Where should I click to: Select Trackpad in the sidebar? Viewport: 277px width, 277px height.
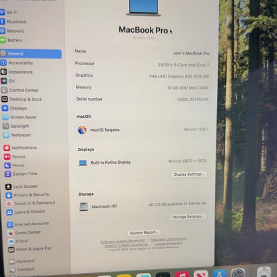[x=22, y=270]
